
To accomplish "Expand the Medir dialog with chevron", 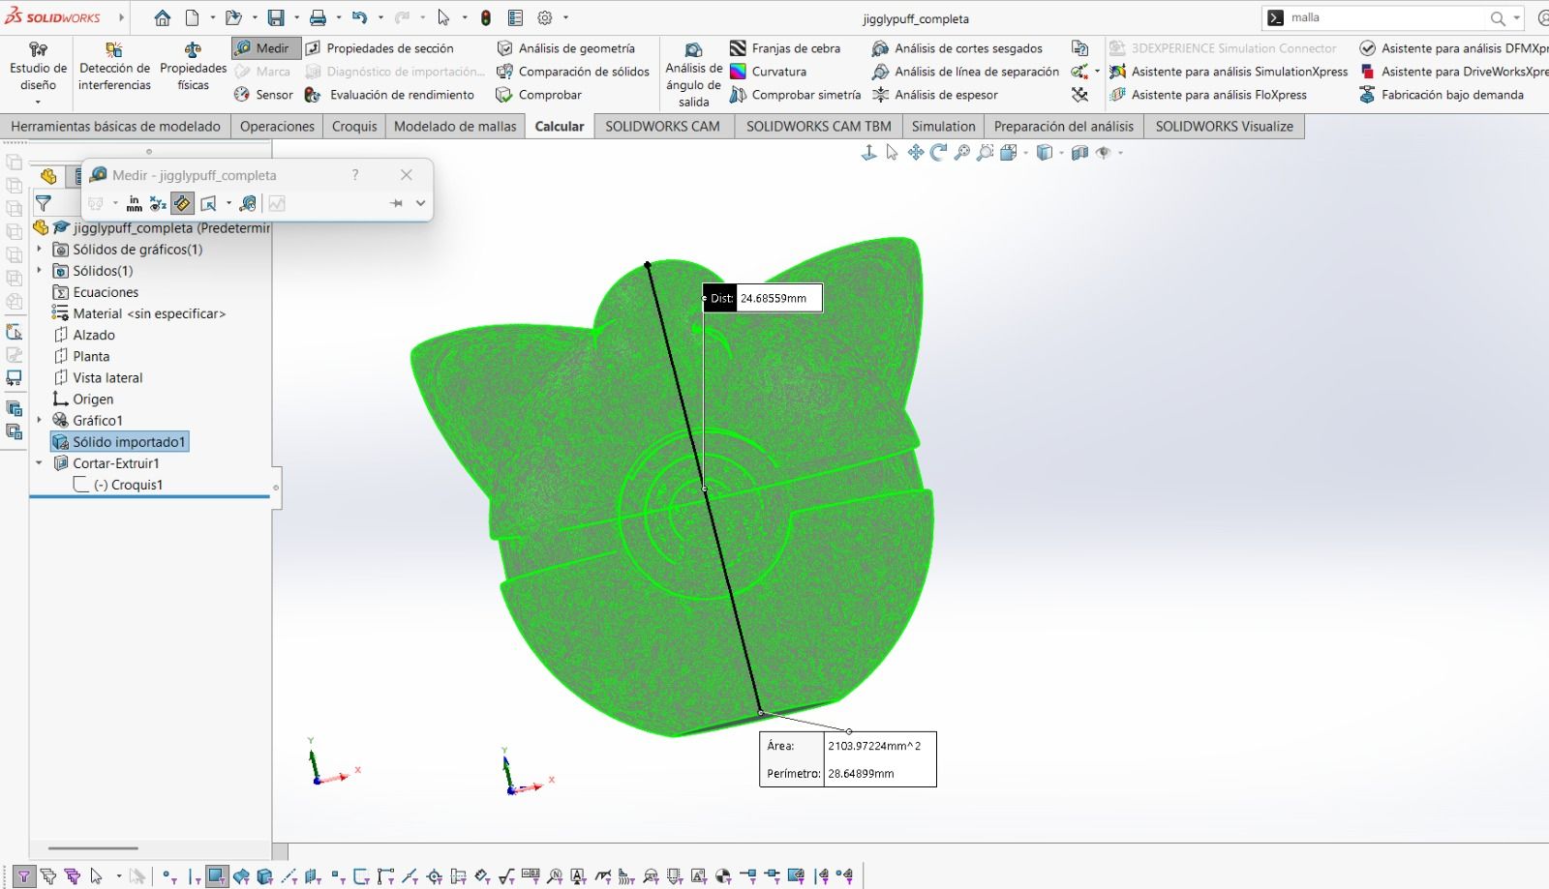I will [x=420, y=203].
